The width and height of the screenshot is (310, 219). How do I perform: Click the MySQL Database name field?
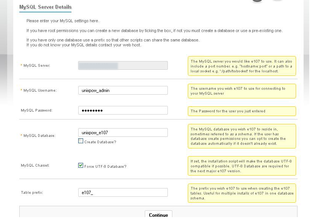coord(123,133)
